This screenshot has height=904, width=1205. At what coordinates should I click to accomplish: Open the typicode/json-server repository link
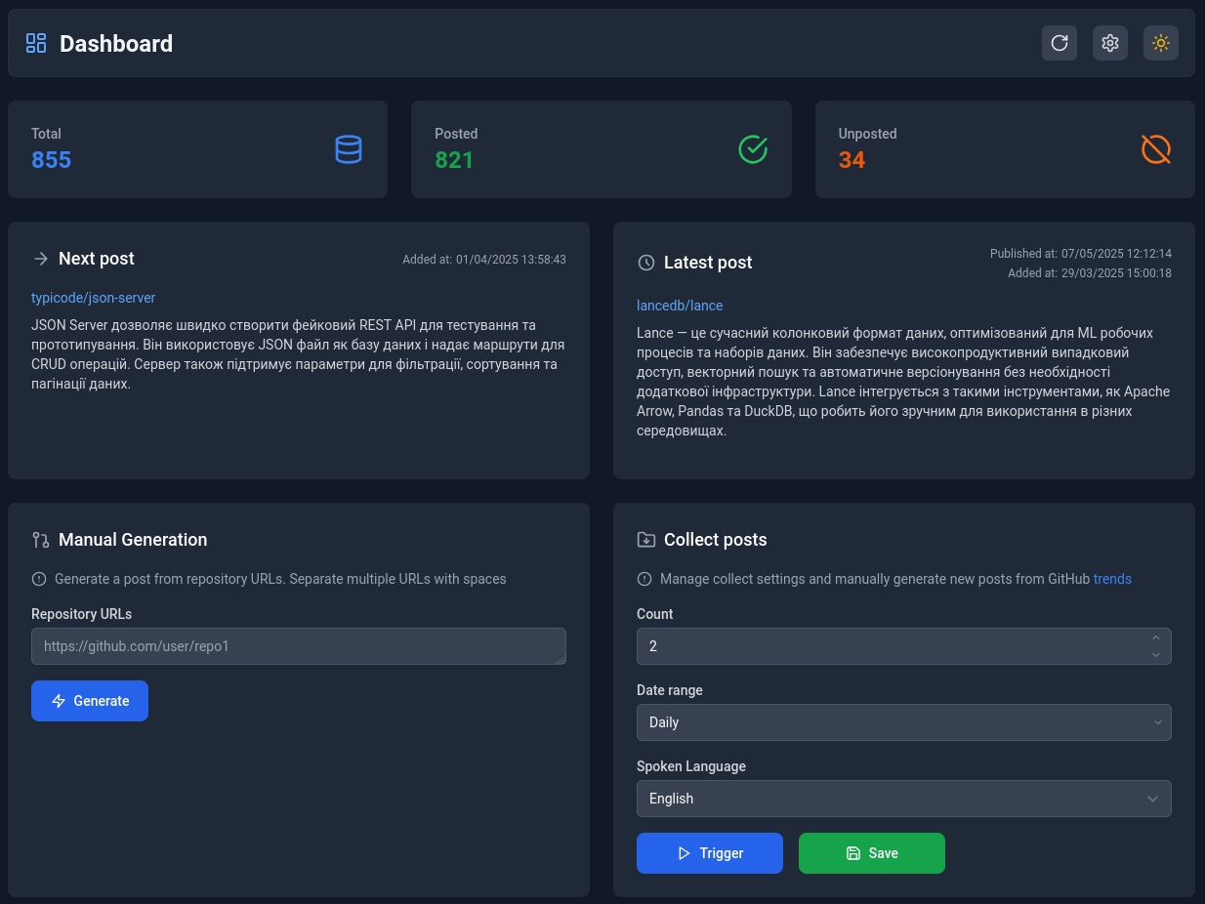(x=94, y=298)
